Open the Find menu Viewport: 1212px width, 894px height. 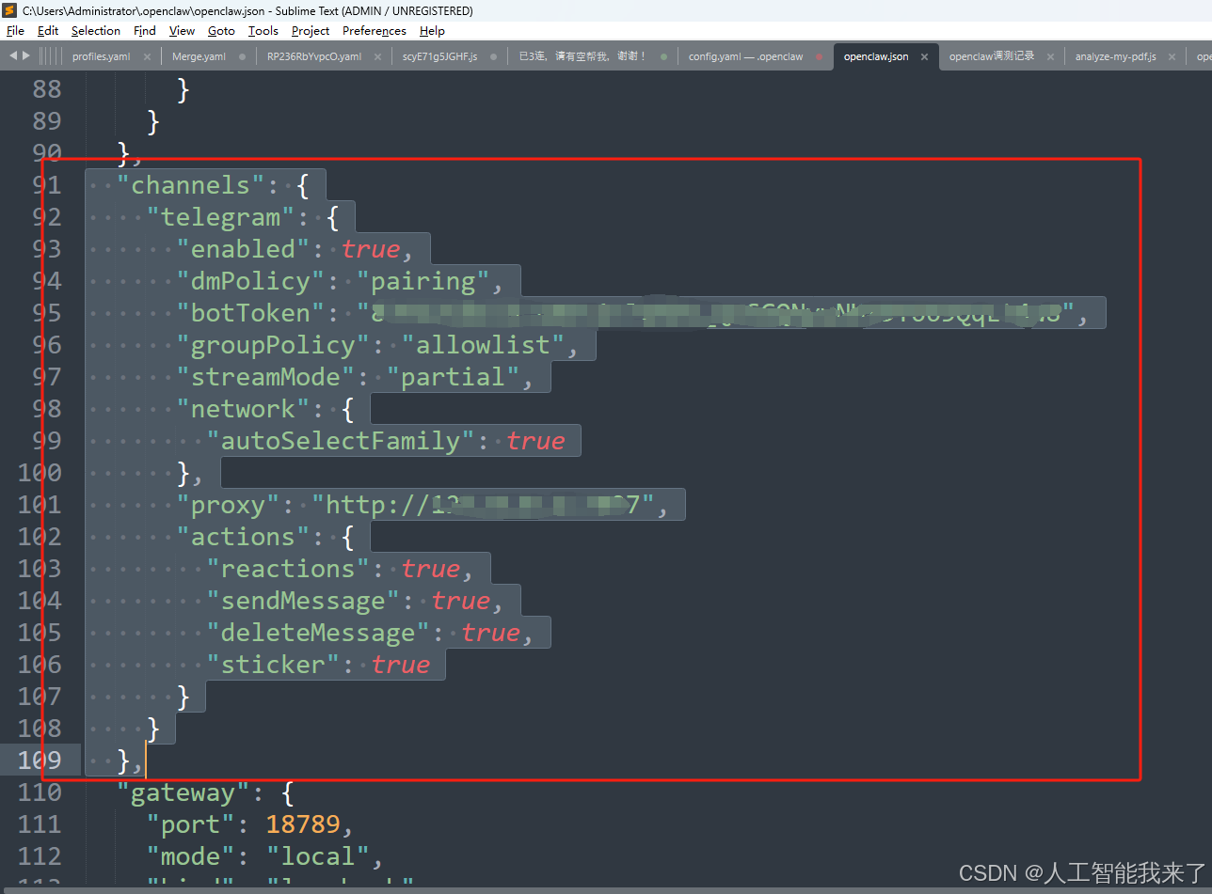tap(145, 31)
